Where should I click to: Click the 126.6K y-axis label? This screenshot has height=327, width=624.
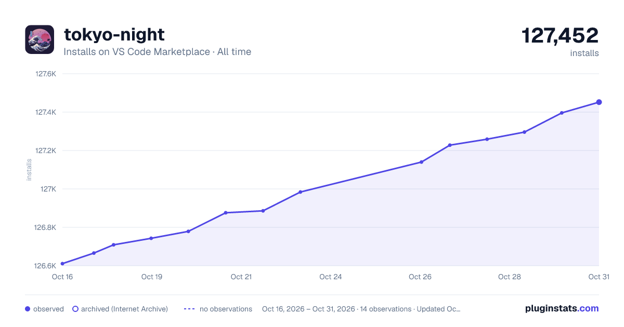(x=46, y=266)
